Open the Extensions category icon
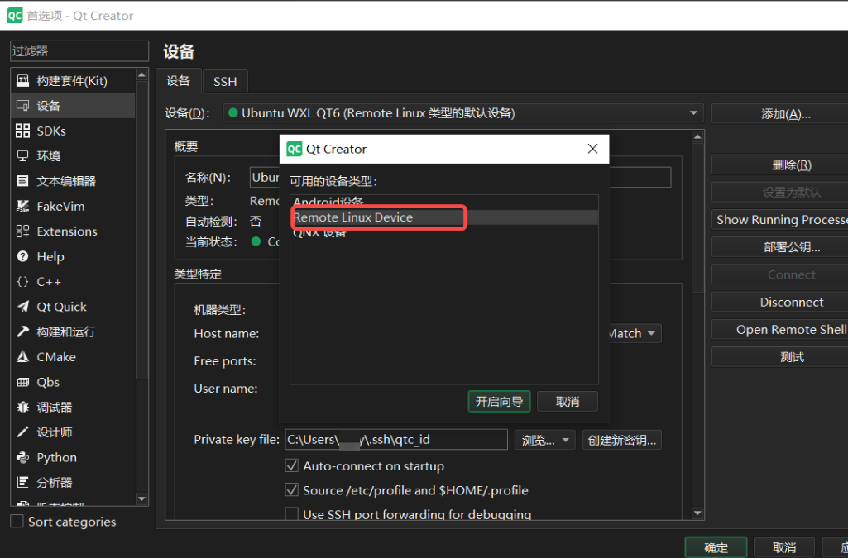The image size is (848, 558). 22,231
